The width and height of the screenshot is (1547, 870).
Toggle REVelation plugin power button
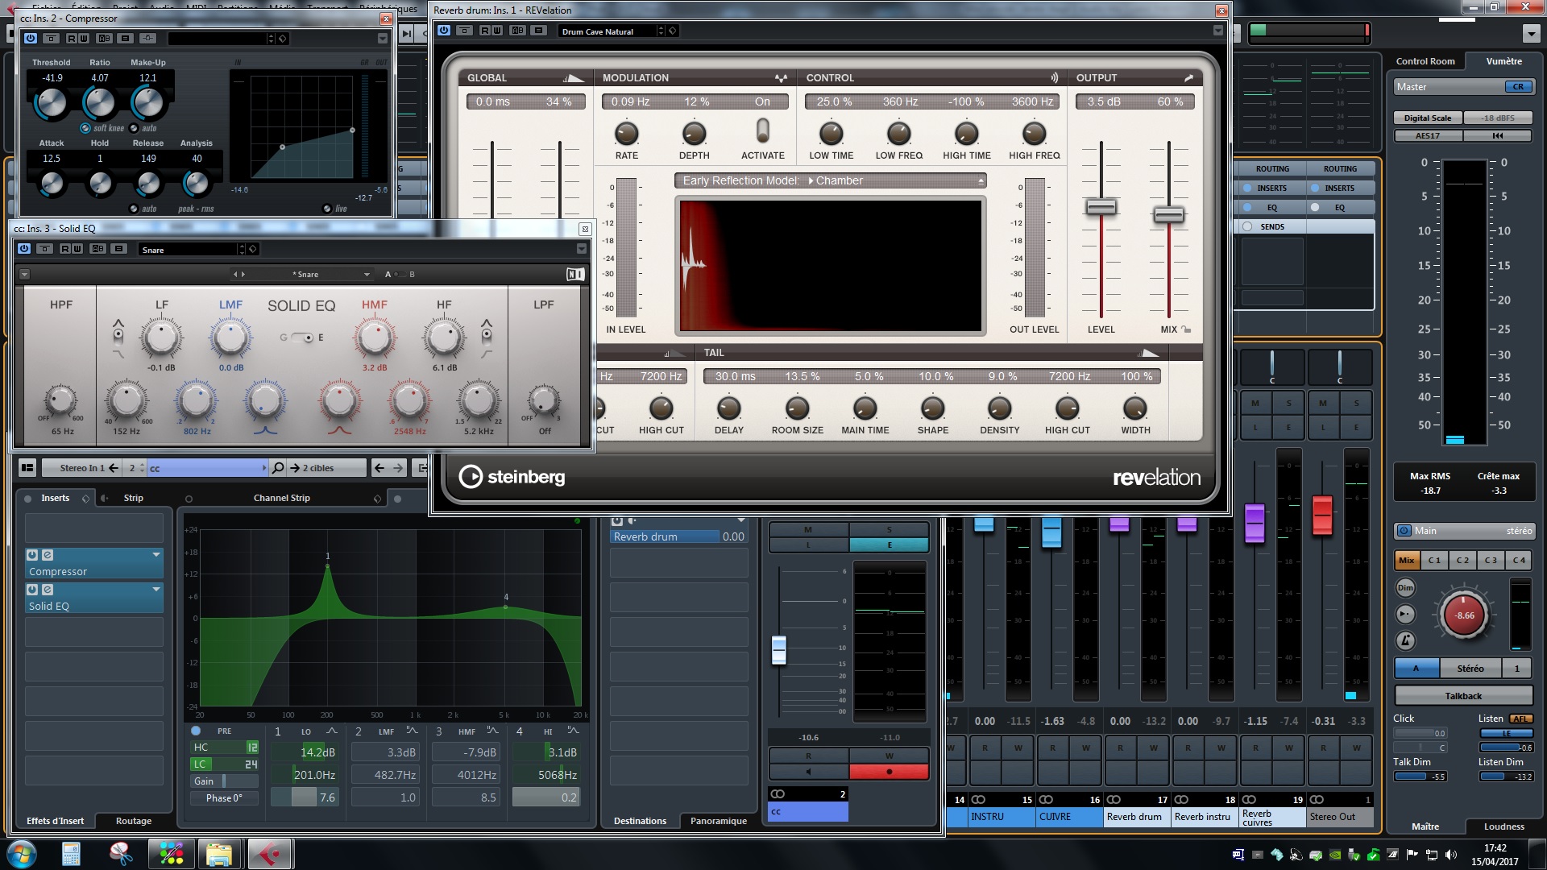pyautogui.click(x=444, y=31)
